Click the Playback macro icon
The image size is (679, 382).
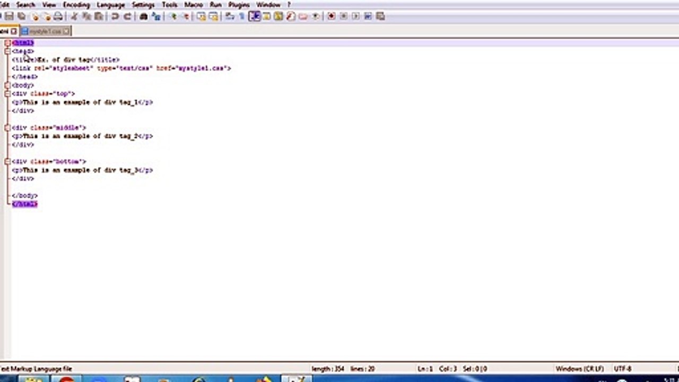[x=355, y=16]
